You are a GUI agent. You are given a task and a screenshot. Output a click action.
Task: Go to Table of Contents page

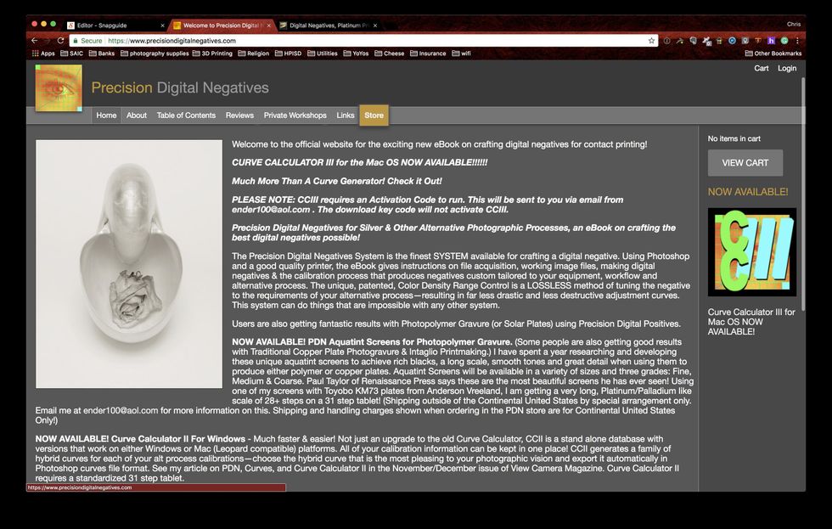point(186,115)
